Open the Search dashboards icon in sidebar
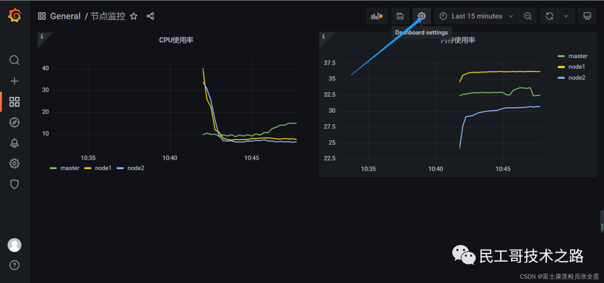The height and width of the screenshot is (283, 604). click(14, 60)
